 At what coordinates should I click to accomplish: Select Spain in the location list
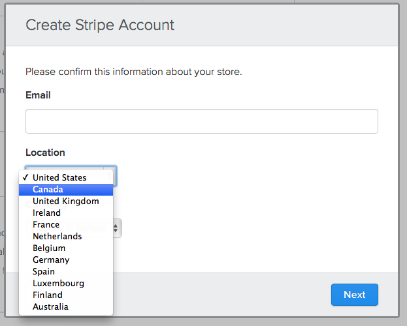click(66, 272)
